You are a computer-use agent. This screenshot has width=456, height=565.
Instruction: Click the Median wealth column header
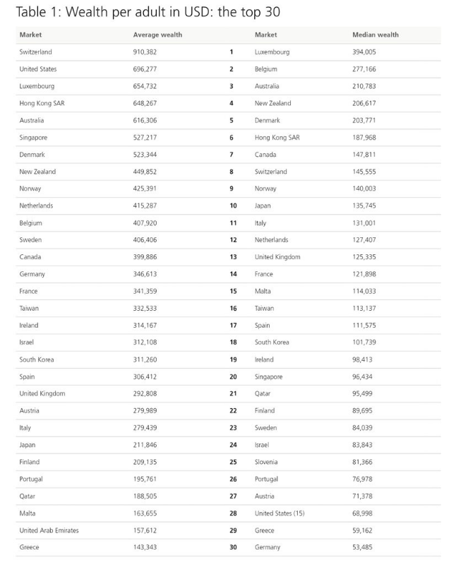376,35
